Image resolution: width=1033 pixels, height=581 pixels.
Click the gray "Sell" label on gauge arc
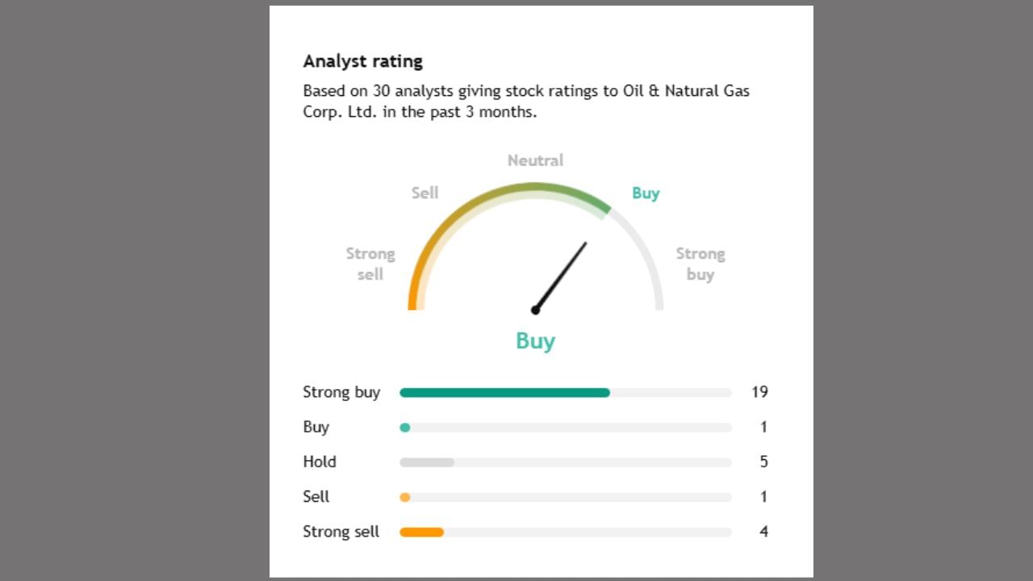pos(424,193)
